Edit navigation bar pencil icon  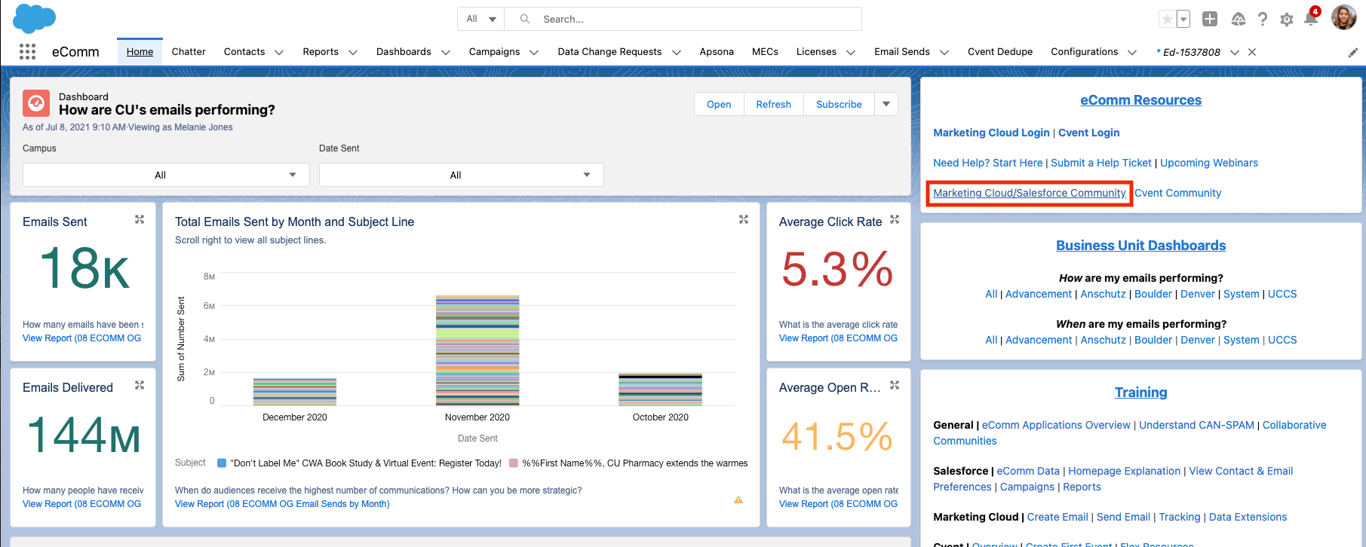(x=1353, y=52)
